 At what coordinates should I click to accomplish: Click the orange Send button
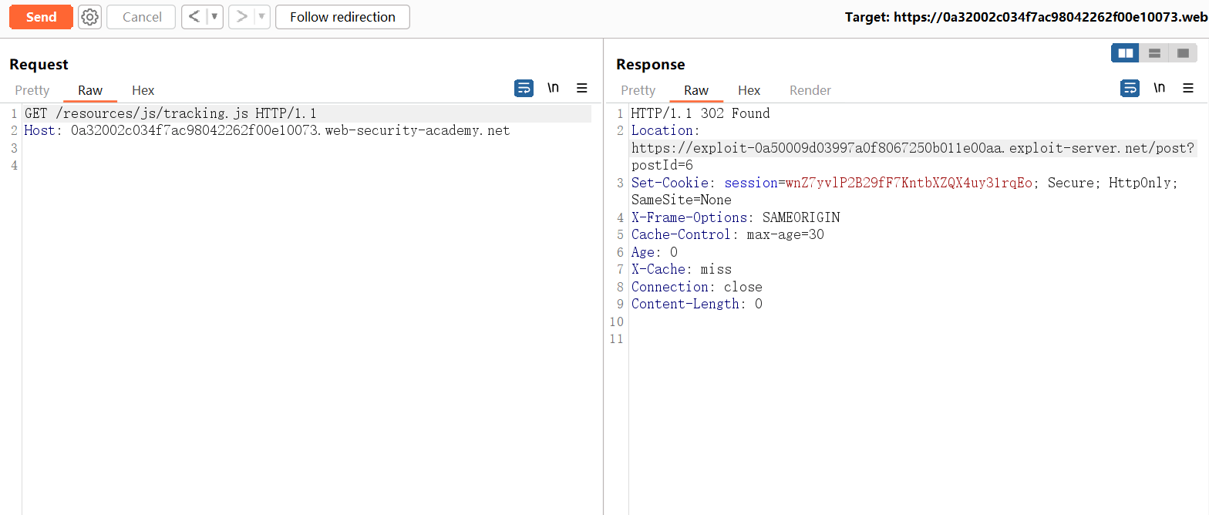(x=41, y=17)
